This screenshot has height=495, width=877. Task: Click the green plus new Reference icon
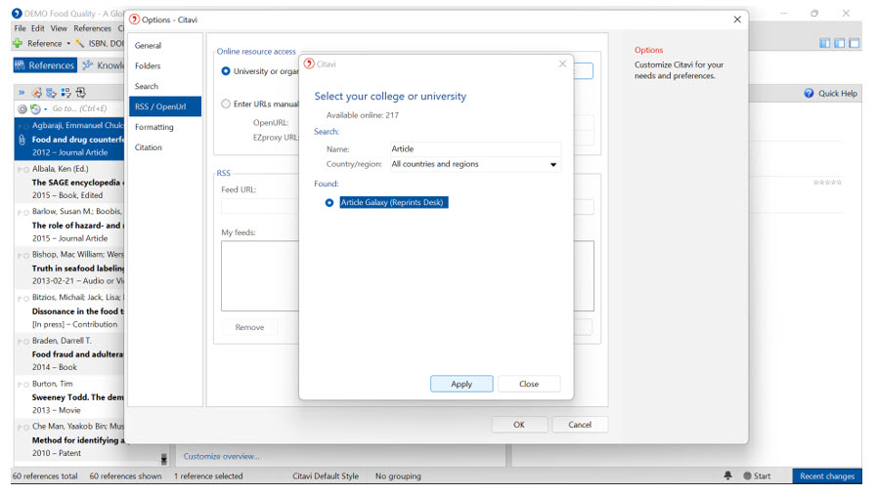(x=18, y=43)
